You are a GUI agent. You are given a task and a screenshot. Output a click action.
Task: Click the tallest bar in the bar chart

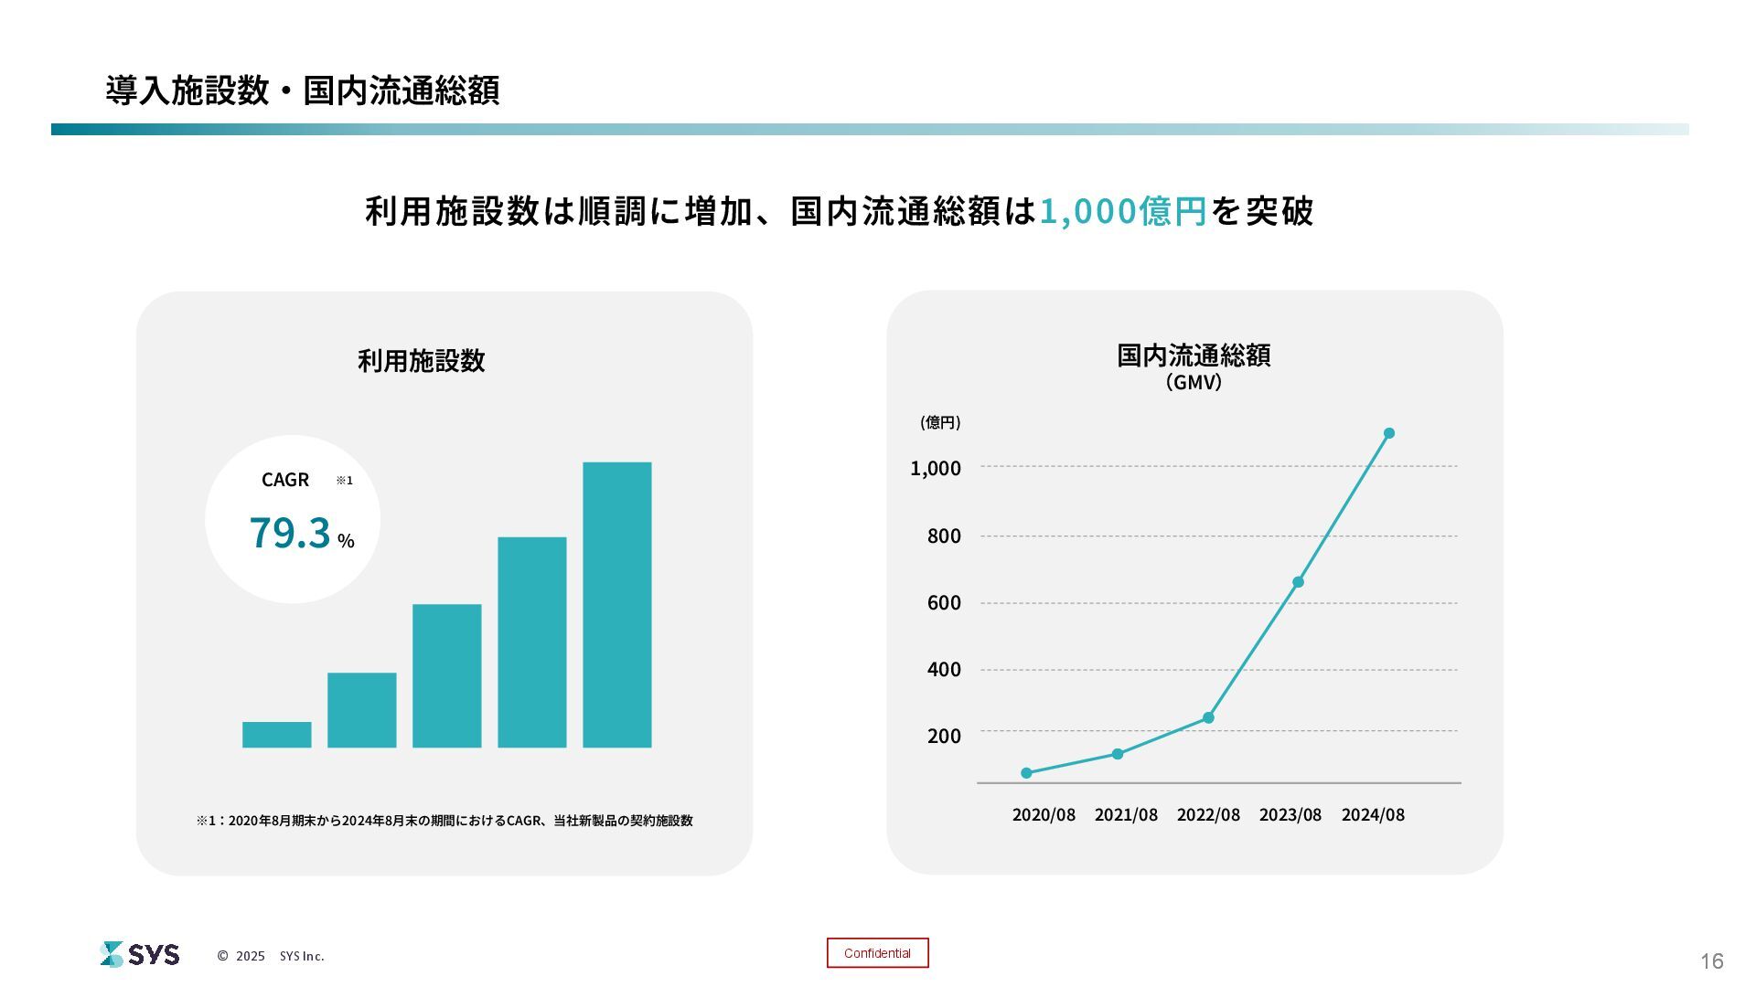click(x=617, y=605)
